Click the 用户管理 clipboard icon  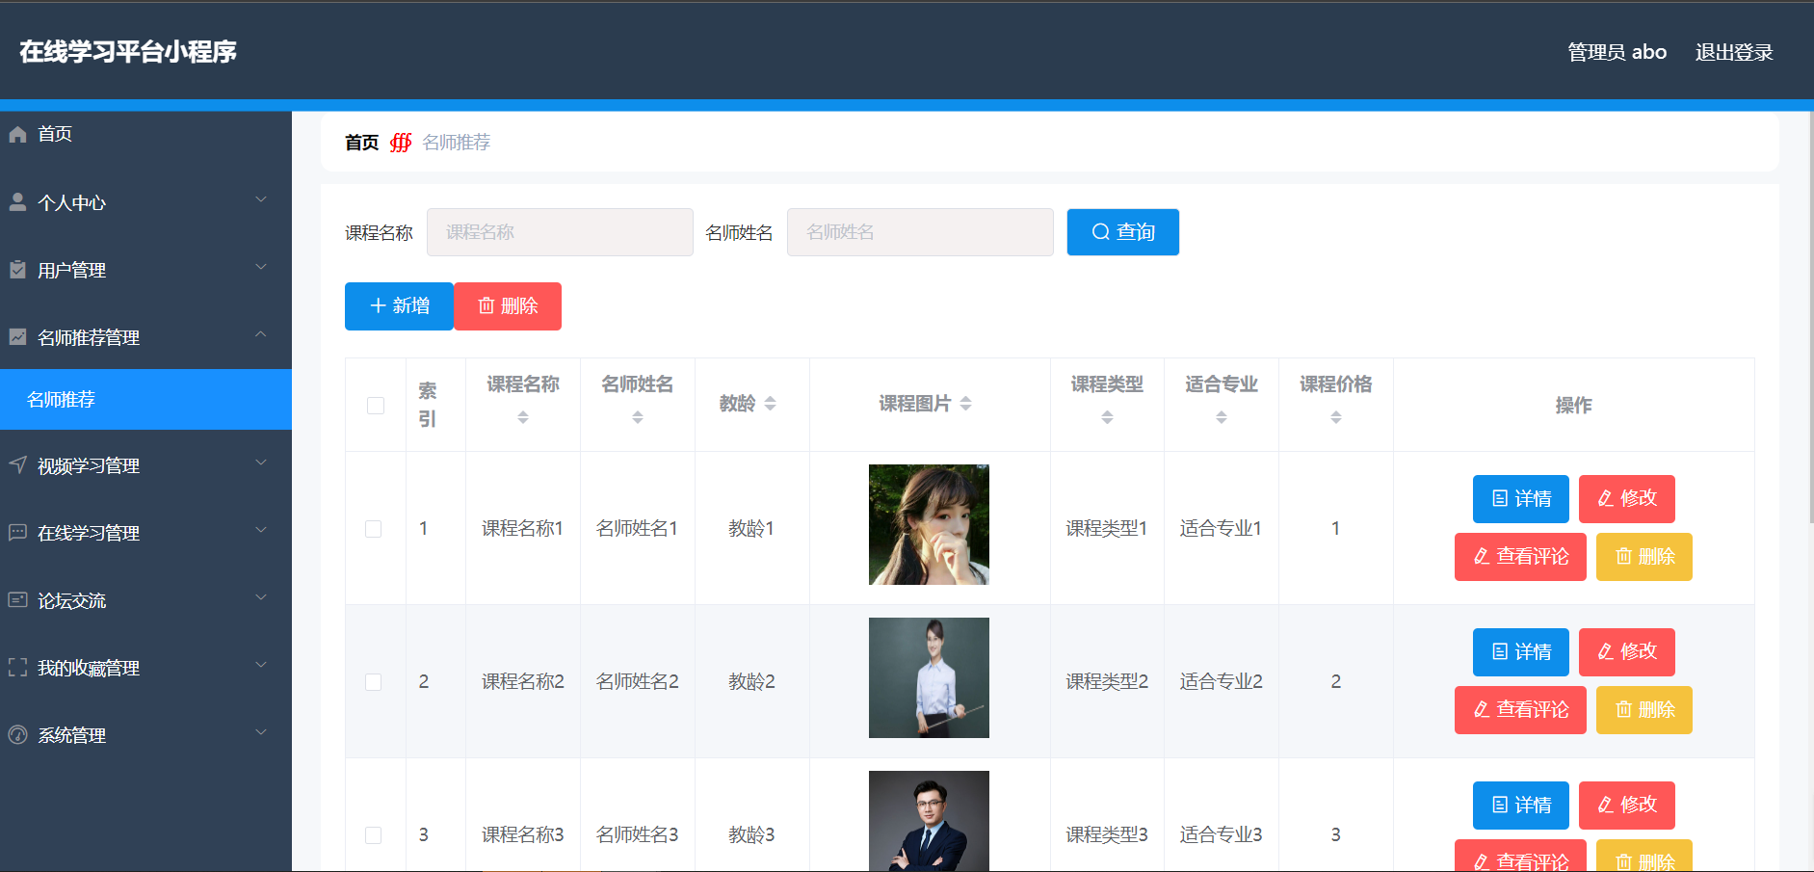(17, 270)
